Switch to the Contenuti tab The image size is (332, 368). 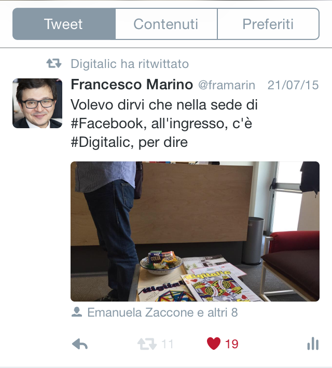click(166, 24)
